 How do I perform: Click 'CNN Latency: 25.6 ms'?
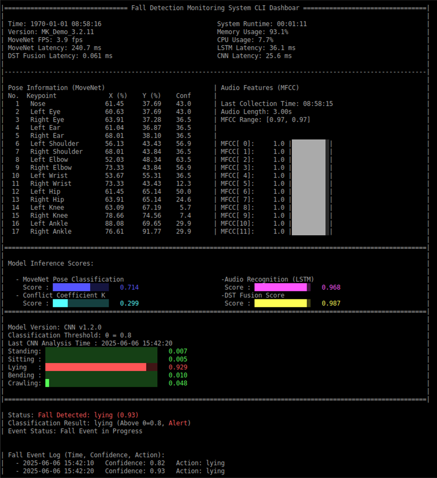[254, 56]
